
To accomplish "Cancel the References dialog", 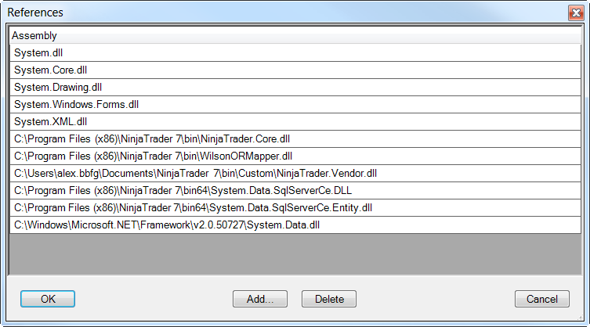I will [x=542, y=299].
